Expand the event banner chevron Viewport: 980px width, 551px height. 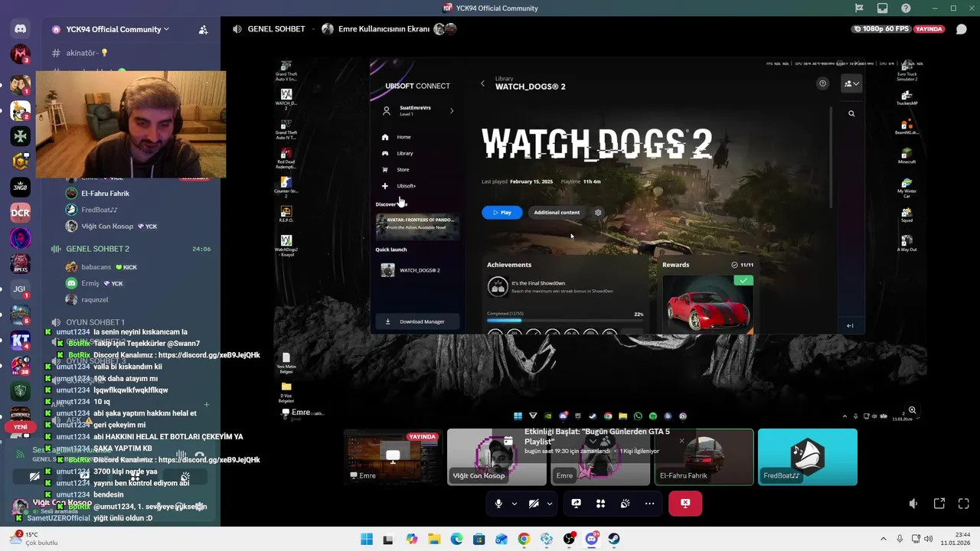(x=593, y=442)
